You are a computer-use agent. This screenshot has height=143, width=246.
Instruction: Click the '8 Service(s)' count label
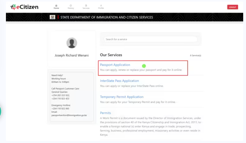coord(195,55)
